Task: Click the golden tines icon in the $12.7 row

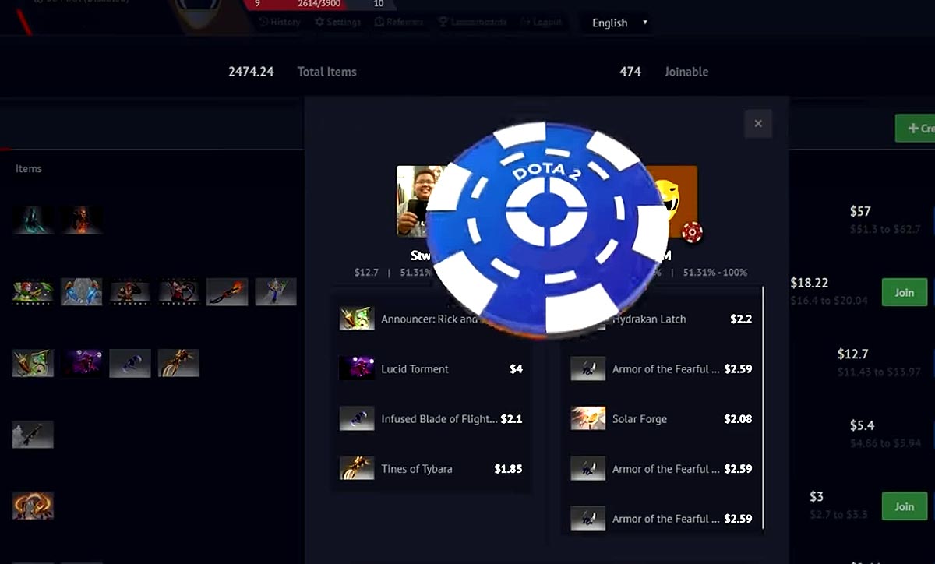Action: tap(178, 363)
